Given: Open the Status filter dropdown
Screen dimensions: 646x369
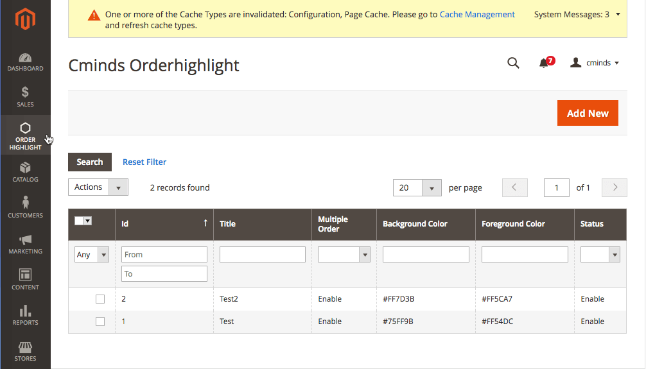Looking at the screenshot, I should click(x=600, y=255).
